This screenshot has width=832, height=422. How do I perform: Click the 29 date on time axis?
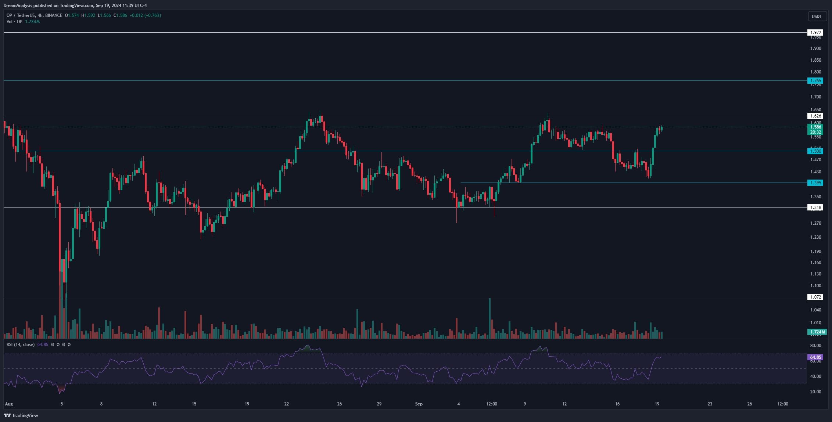[379, 404]
